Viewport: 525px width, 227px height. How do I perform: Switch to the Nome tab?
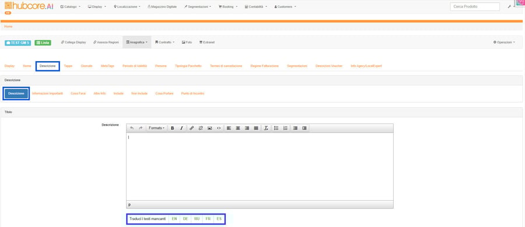tap(27, 66)
